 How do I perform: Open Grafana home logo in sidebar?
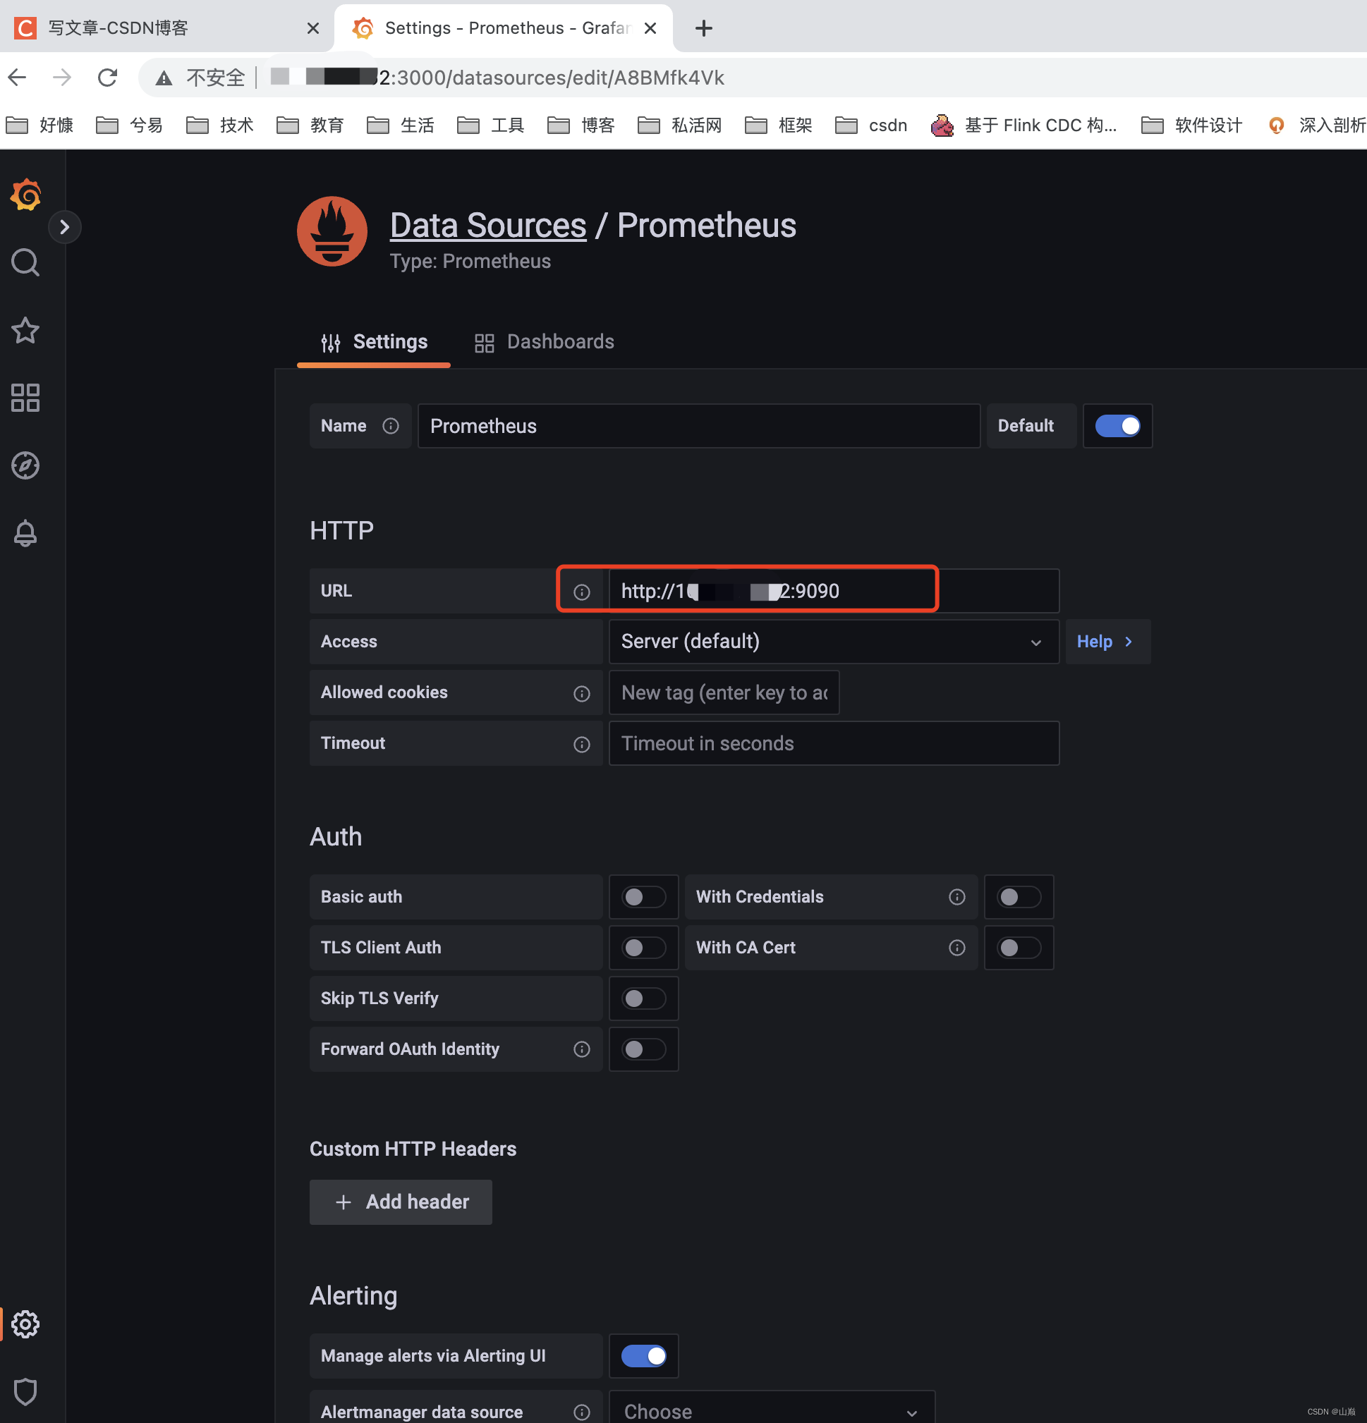coord(25,195)
